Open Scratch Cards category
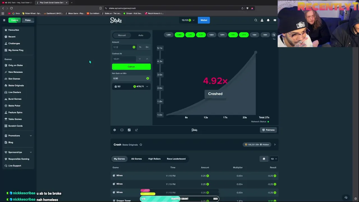 point(15,126)
